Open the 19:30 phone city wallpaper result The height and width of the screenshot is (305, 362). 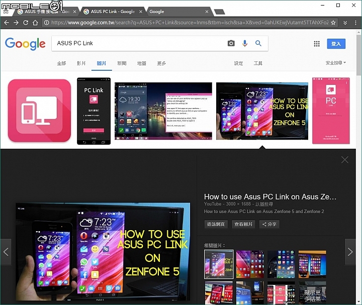coord(163,111)
